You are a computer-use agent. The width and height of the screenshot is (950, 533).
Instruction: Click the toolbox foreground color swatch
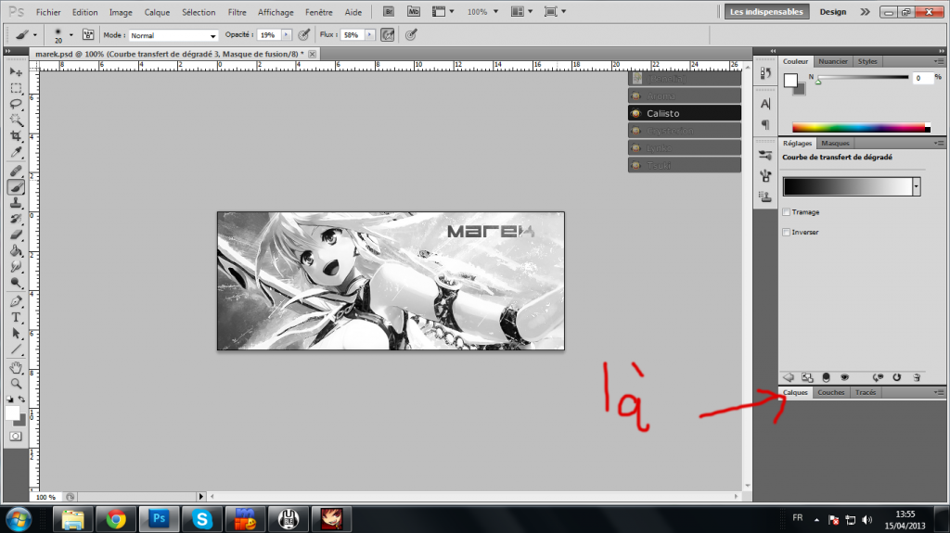click(11, 413)
